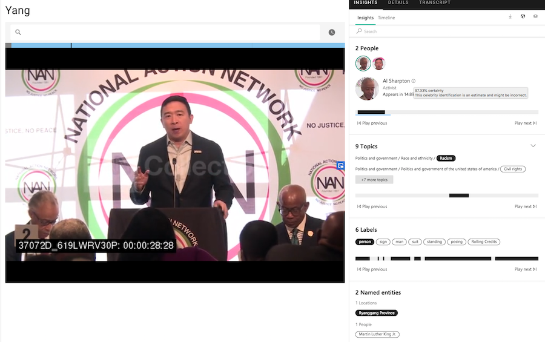Viewport: 545px width, 342px height.
Task: Click Play next under People
Action: tap(526, 123)
